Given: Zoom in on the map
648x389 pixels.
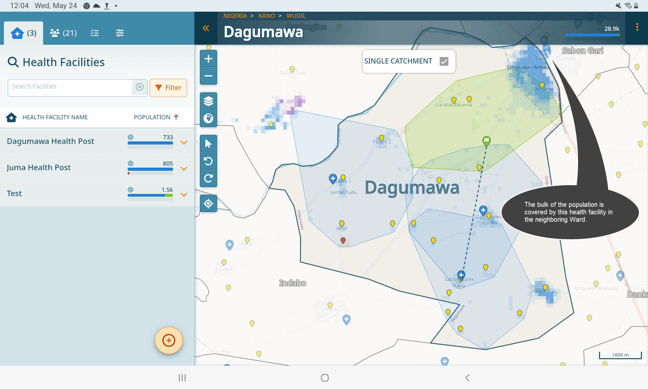Looking at the screenshot, I should tap(208, 59).
